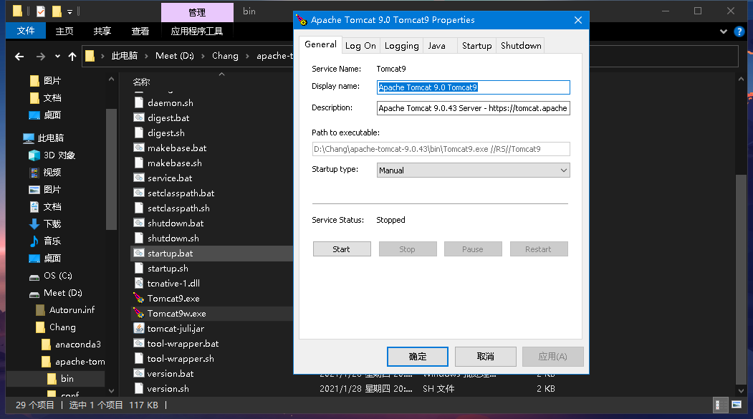Image resolution: width=753 pixels, height=419 pixels.
Task: Select Autorun.inf in navigation tree
Action: pyautogui.click(x=72, y=310)
